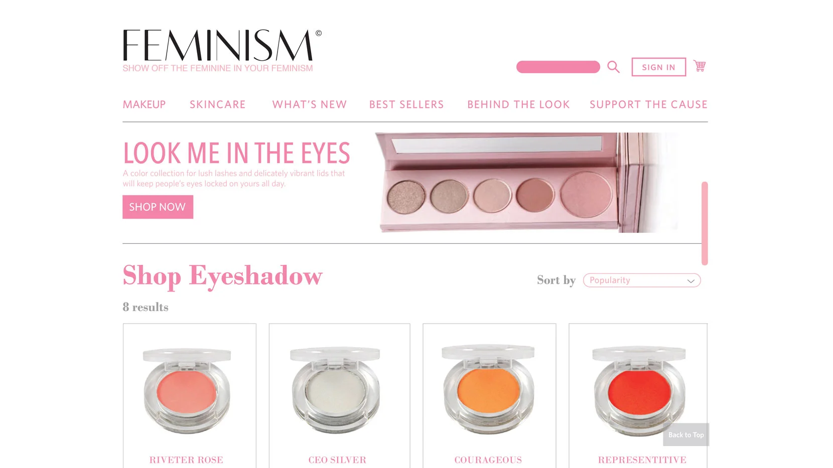Open BEHIND THE LOOK page

[518, 104]
